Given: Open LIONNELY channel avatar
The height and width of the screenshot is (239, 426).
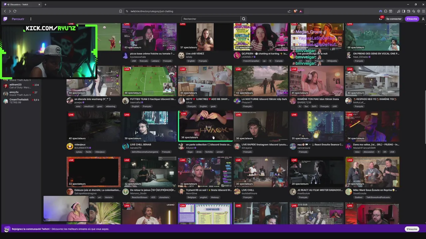Looking at the screenshot, I should click(237, 55).
